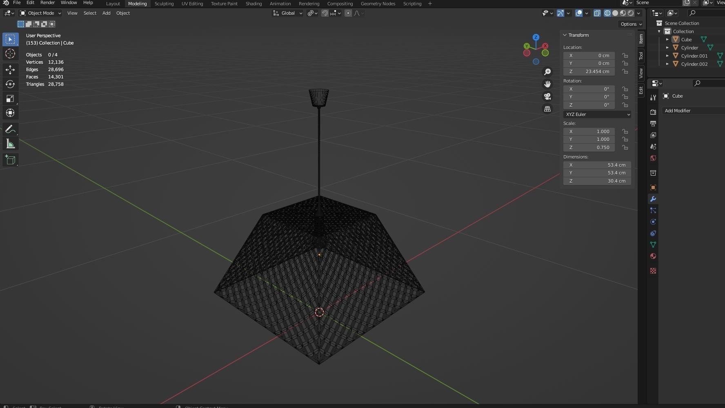Toggle X-ray view
725x408 pixels.
point(597,13)
